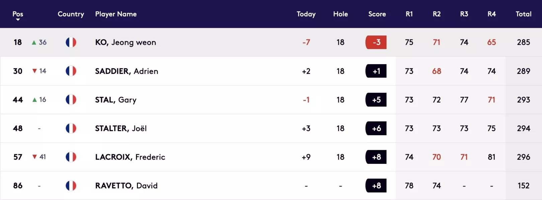Image resolution: width=542 pixels, height=200 pixels.
Task: Click the French flag in STAL, Gary row
Action: [71, 100]
